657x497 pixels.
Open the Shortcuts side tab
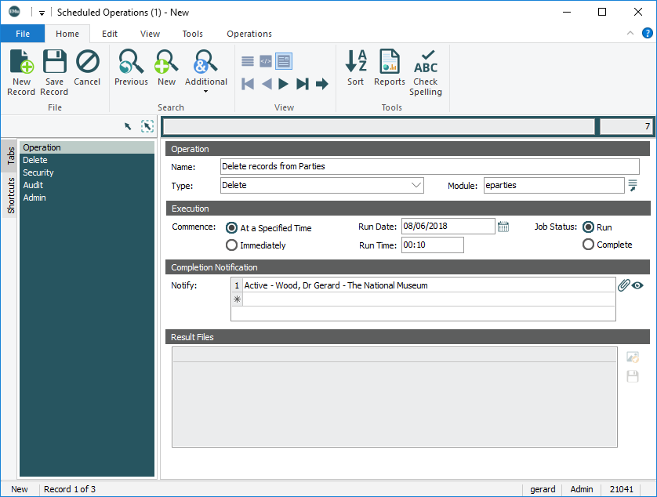[11, 195]
